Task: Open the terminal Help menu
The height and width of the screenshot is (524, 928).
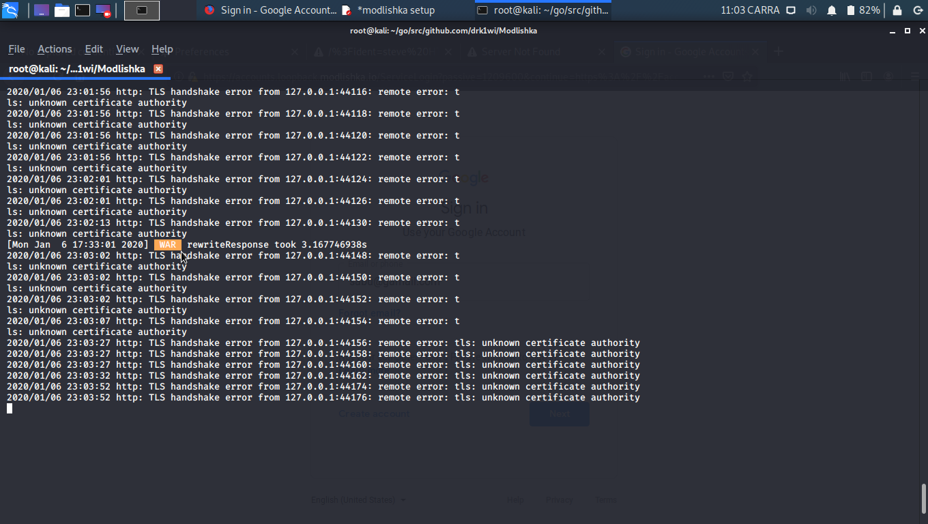Action: pyautogui.click(x=162, y=49)
